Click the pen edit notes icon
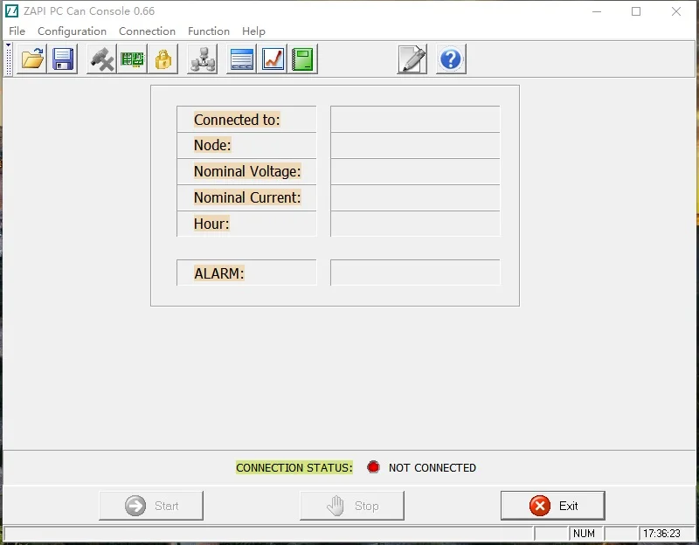The width and height of the screenshot is (699, 545). 411,59
